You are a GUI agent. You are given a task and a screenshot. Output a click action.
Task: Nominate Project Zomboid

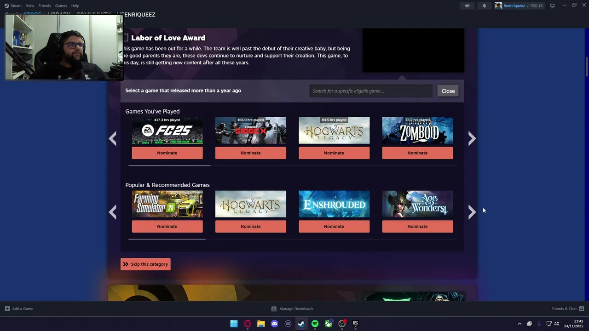(x=417, y=153)
